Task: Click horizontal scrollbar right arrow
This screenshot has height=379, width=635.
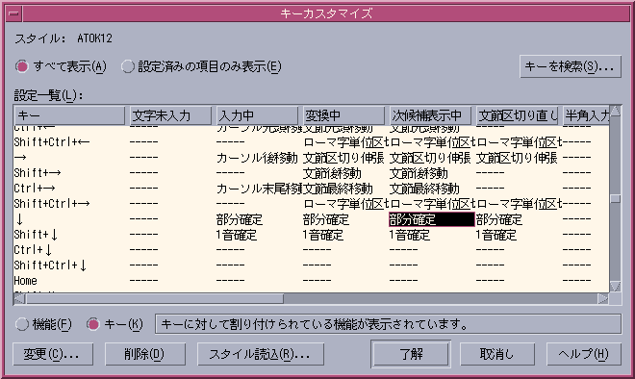Action: pyautogui.click(x=602, y=299)
